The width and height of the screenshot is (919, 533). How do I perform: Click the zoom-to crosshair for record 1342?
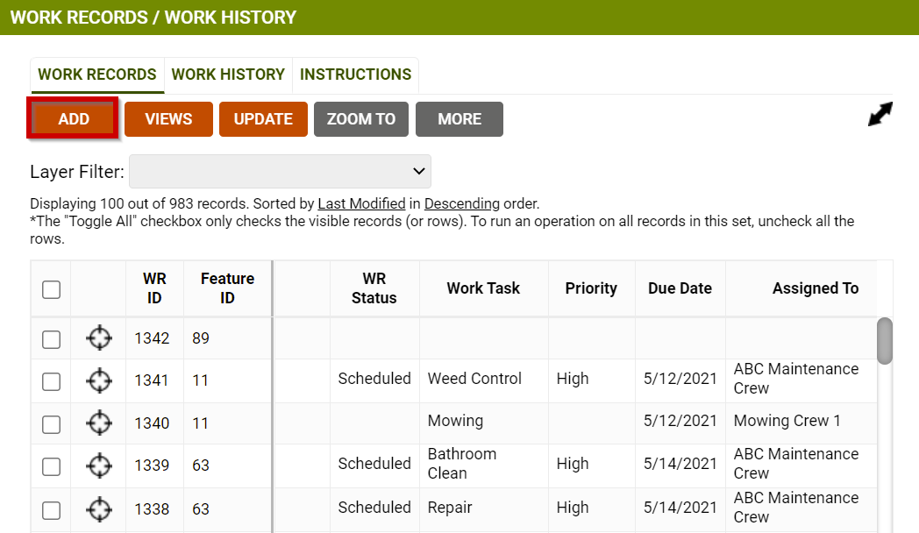pyautogui.click(x=98, y=338)
